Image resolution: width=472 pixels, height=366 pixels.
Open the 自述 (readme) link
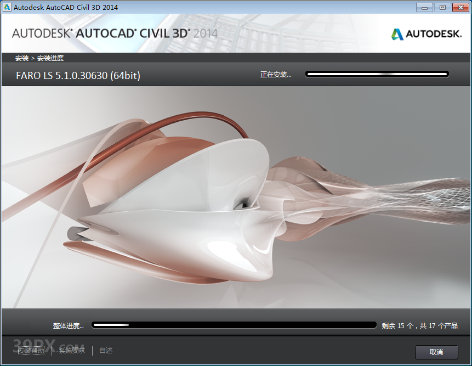coord(105,350)
